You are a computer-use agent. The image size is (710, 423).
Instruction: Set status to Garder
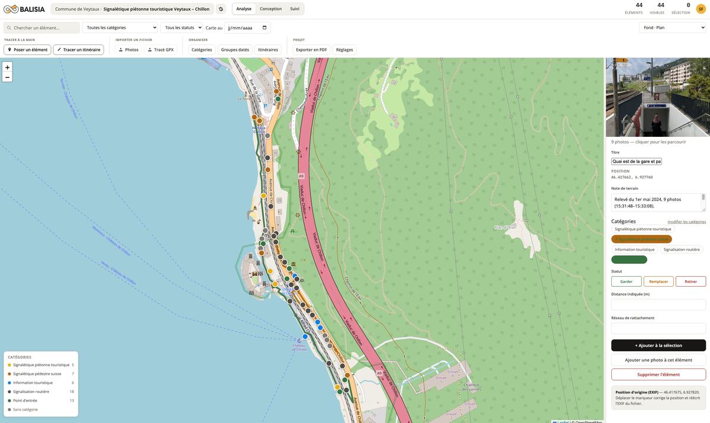click(x=627, y=281)
